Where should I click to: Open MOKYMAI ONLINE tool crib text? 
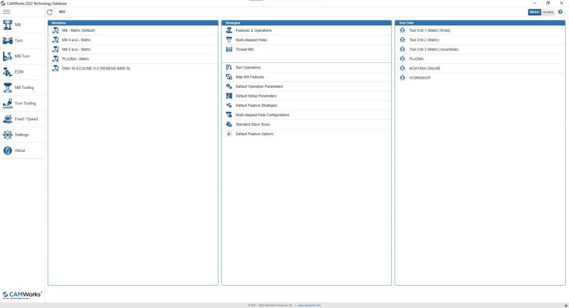(425, 68)
